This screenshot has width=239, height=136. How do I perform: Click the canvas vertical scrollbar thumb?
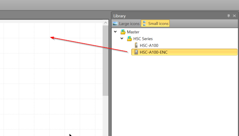105,61
